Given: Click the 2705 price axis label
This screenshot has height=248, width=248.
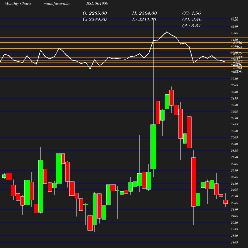Looking at the screenshot, I should [234, 164].
